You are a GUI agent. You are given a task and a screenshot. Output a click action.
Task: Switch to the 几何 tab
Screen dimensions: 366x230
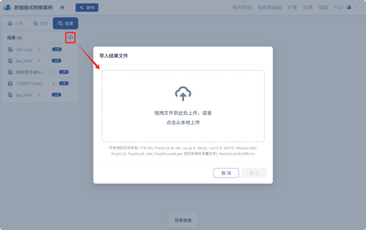15,23
